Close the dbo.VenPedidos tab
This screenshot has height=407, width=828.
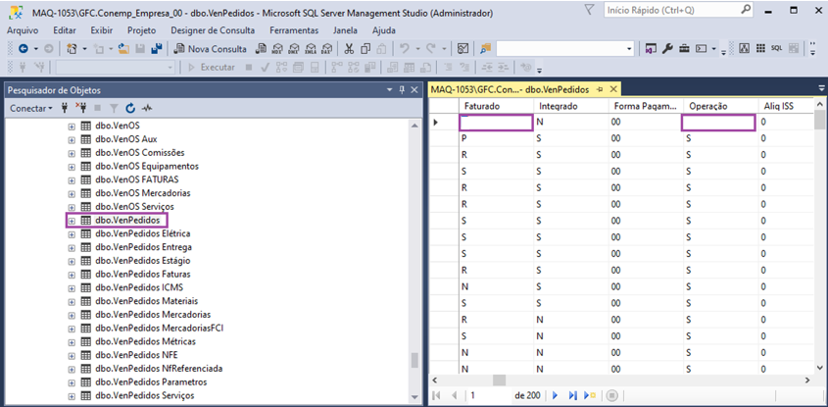[x=614, y=89]
